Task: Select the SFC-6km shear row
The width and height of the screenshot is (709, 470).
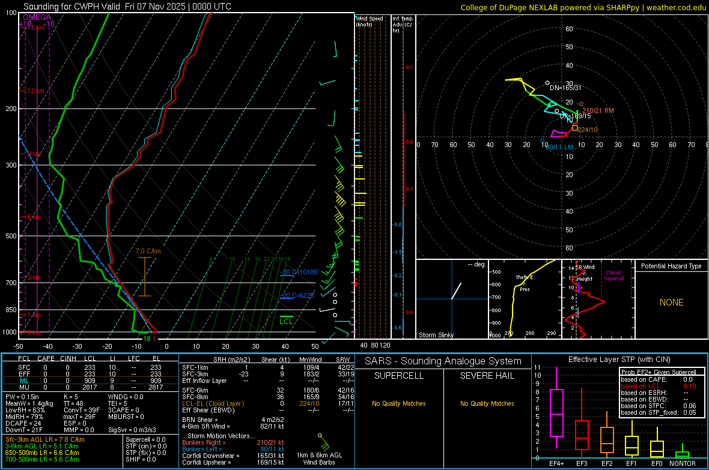Action: click(268, 390)
